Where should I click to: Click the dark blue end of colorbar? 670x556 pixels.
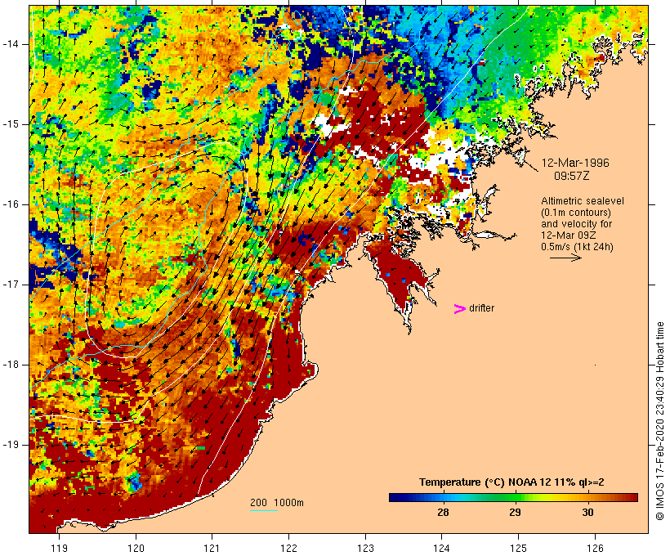[x=395, y=497]
